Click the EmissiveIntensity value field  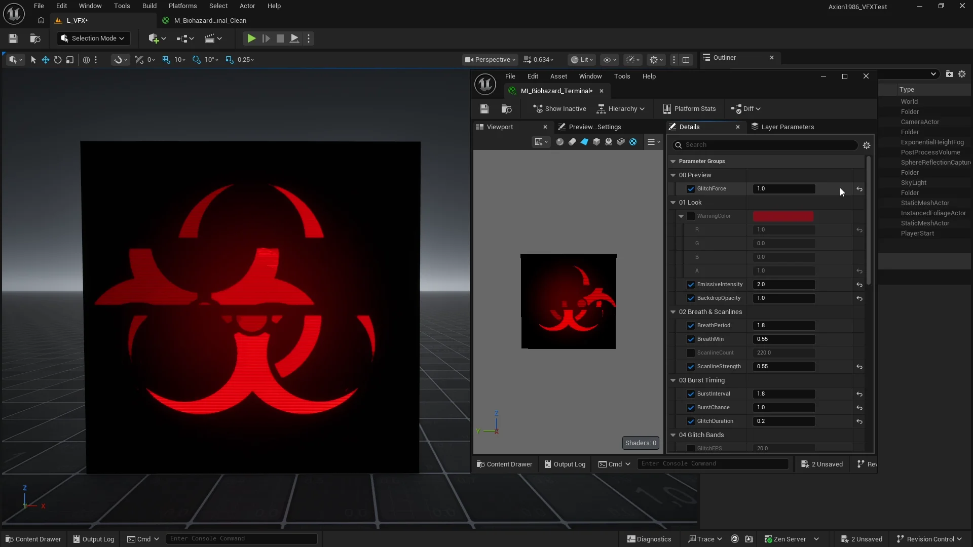pyautogui.click(x=784, y=285)
